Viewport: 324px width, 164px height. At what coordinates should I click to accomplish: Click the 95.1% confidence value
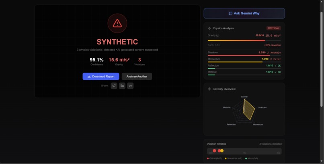96,60
